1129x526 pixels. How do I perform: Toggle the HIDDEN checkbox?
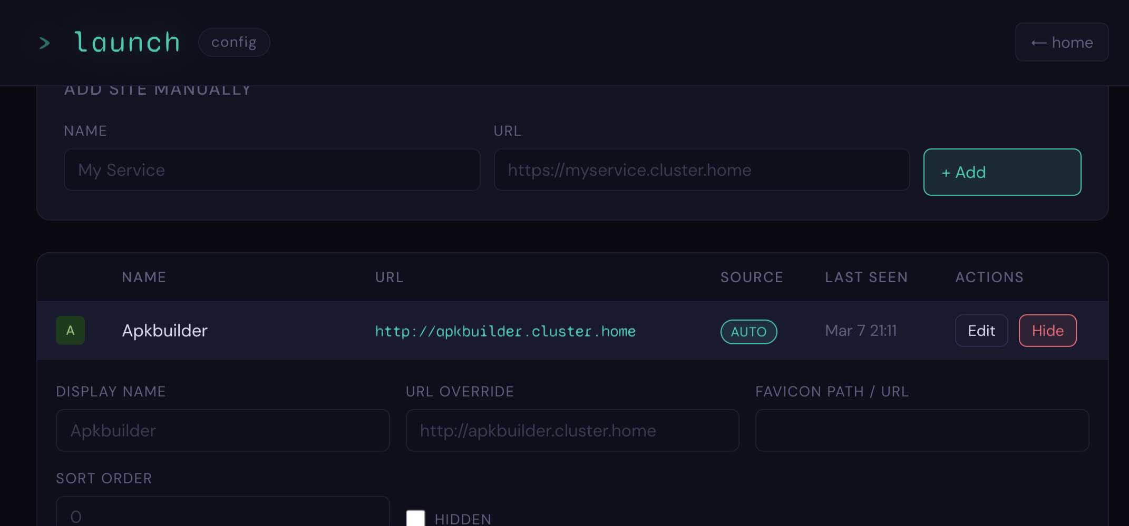pos(415,519)
